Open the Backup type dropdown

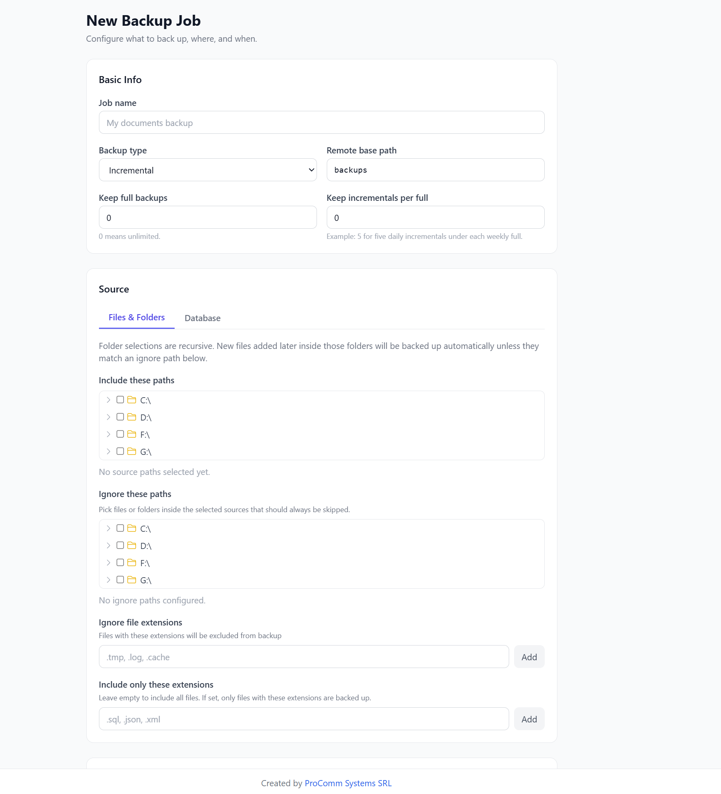208,170
